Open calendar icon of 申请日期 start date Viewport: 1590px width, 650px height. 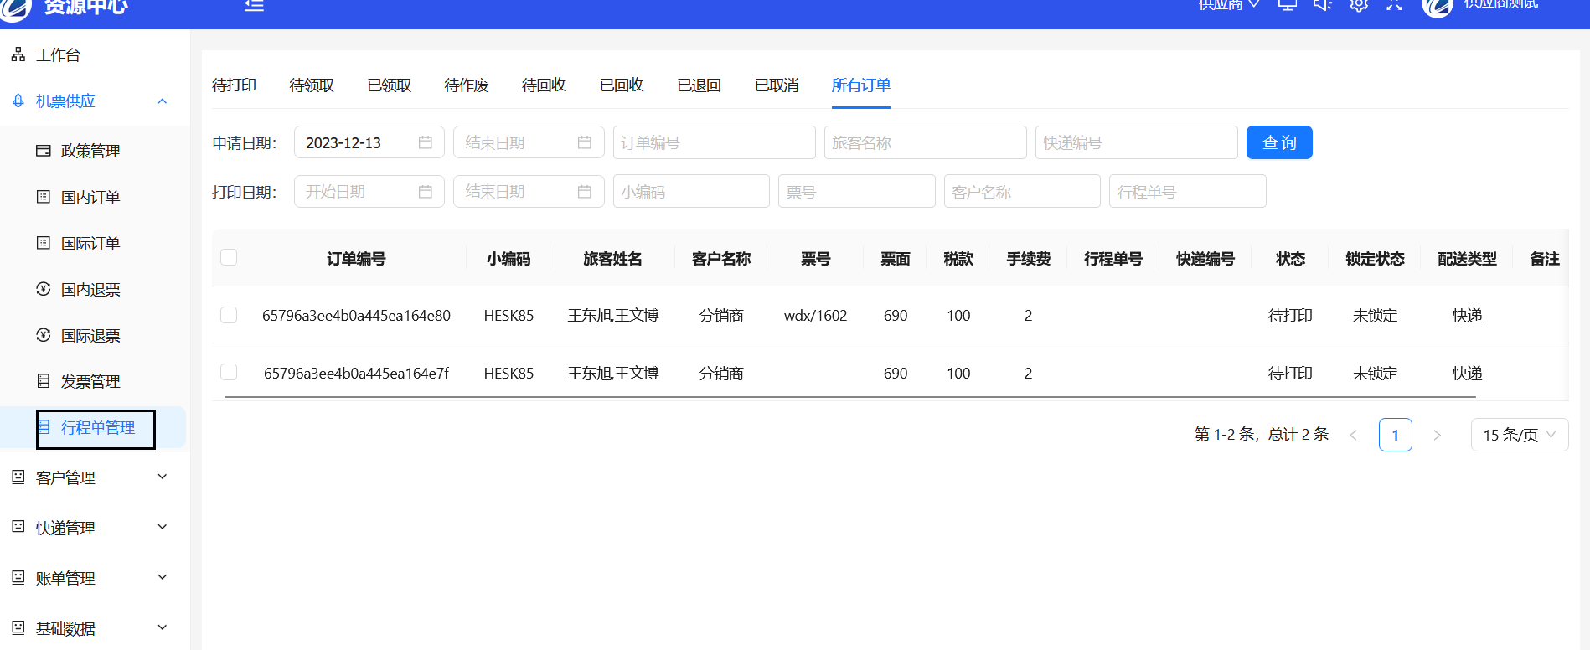pyautogui.click(x=426, y=142)
